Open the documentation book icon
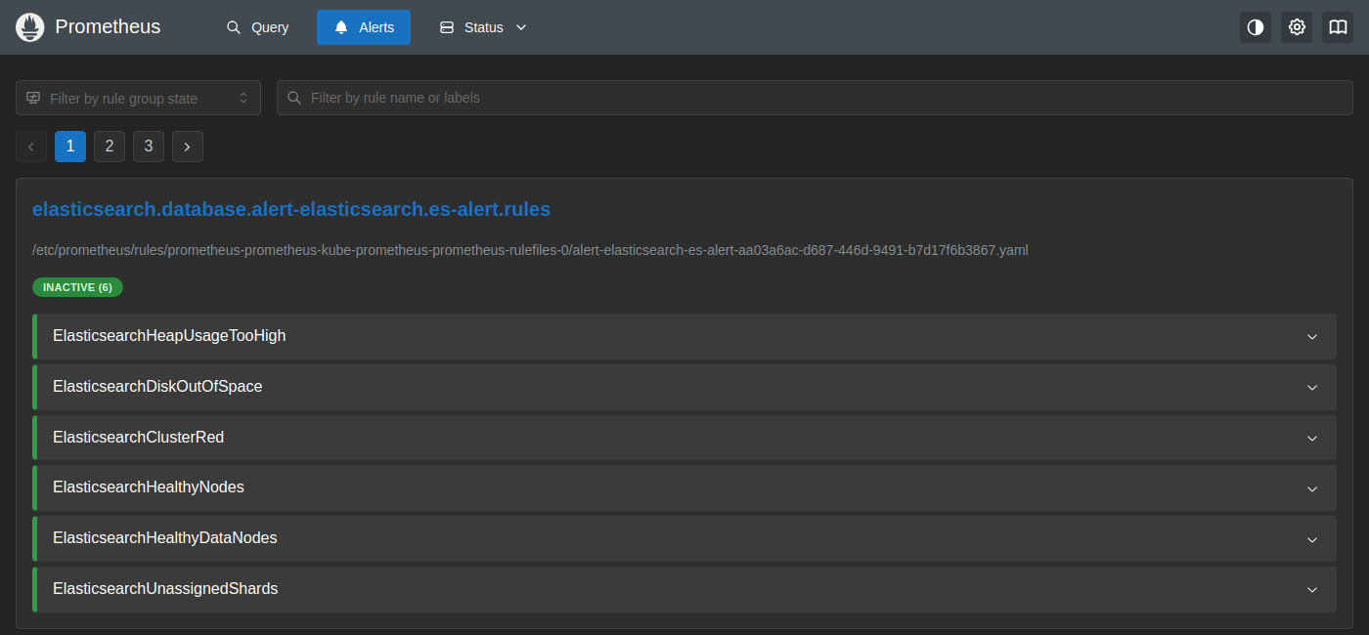The height and width of the screenshot is (635, 1369). 1338,27
